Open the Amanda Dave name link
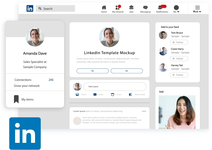The height and width of the screenshot is (150, 212). click(x=35, y=53)
